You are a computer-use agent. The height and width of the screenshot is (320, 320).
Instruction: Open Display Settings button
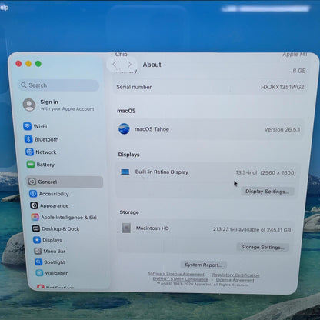[x=268, y=192]
